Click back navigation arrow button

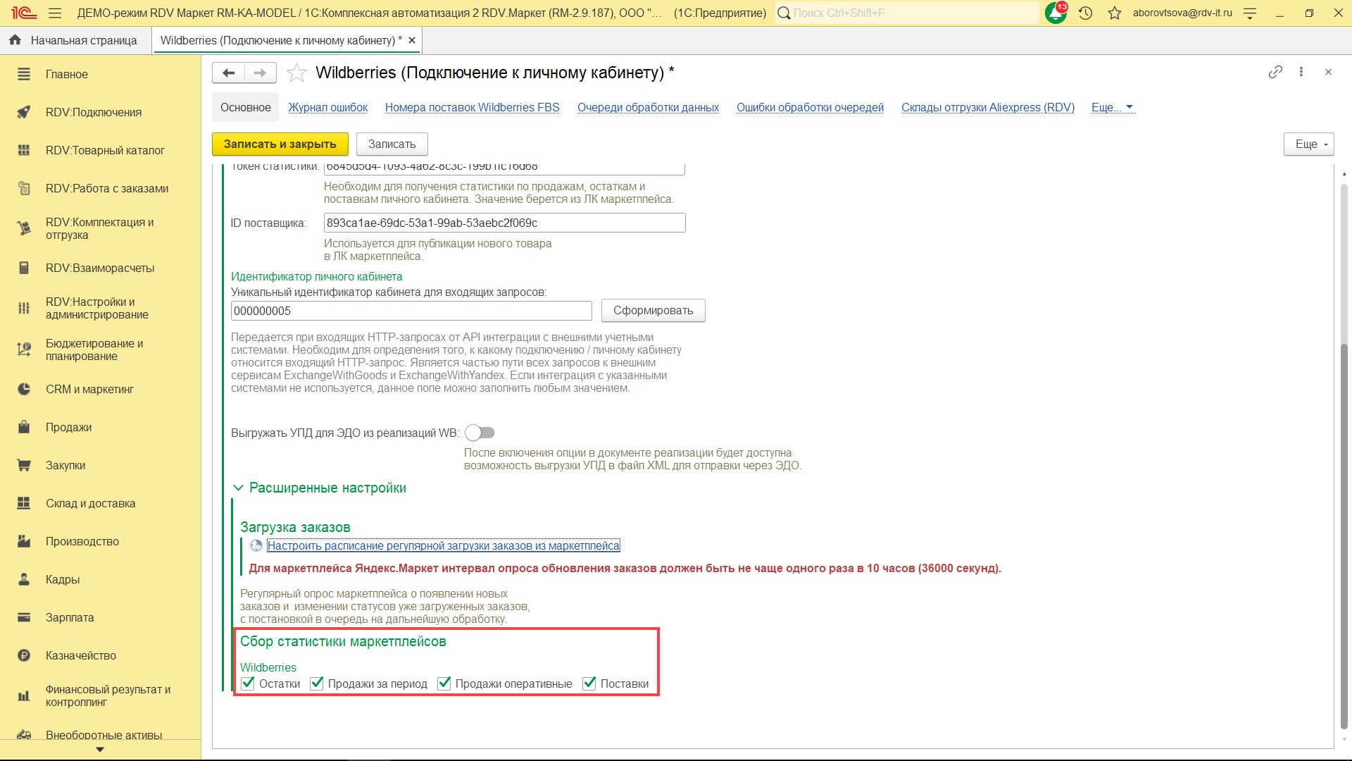pyautogui.click(x=228, y=73)
